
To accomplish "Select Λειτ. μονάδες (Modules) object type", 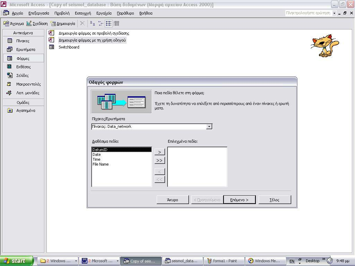I will coord(24,93).
